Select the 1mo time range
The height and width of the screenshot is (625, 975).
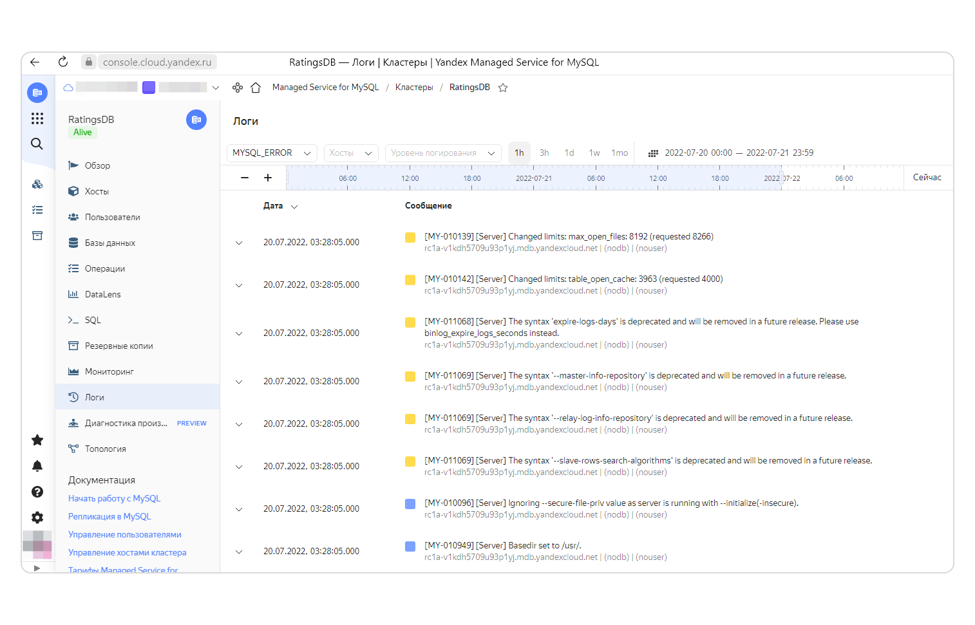point(620,153)
